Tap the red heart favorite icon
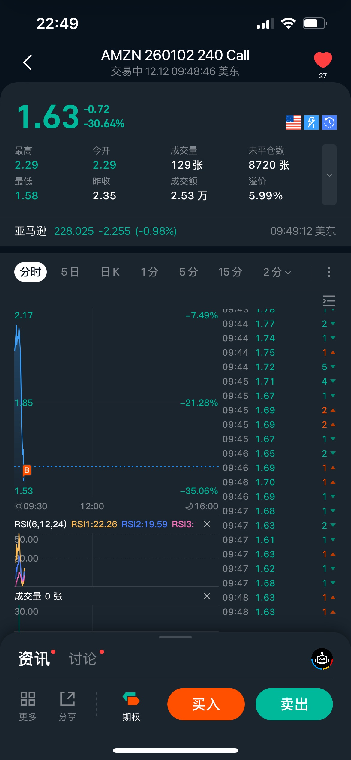This screenshot has width=351, height=760. pos(323,60)
